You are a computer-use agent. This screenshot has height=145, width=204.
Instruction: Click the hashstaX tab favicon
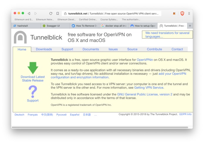pos(15,26)
